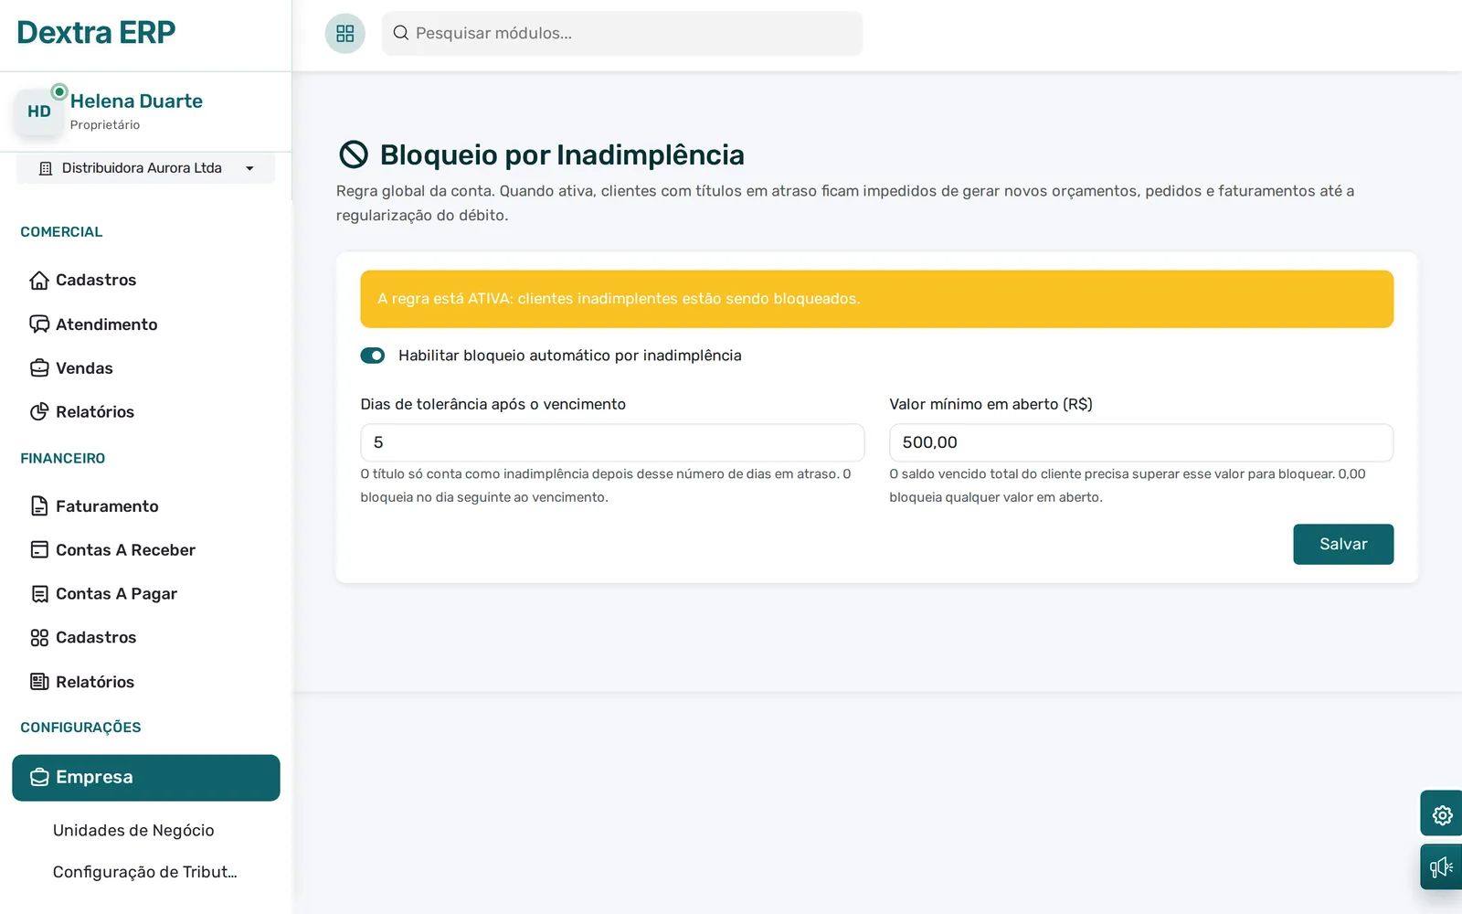Click the Comercial Cadastros house icon
The image size is (1462, 914).
[x=39, y=280]
